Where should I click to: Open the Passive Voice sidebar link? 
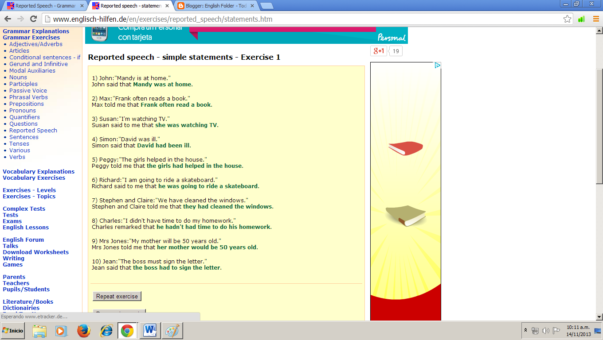[28, 90]
